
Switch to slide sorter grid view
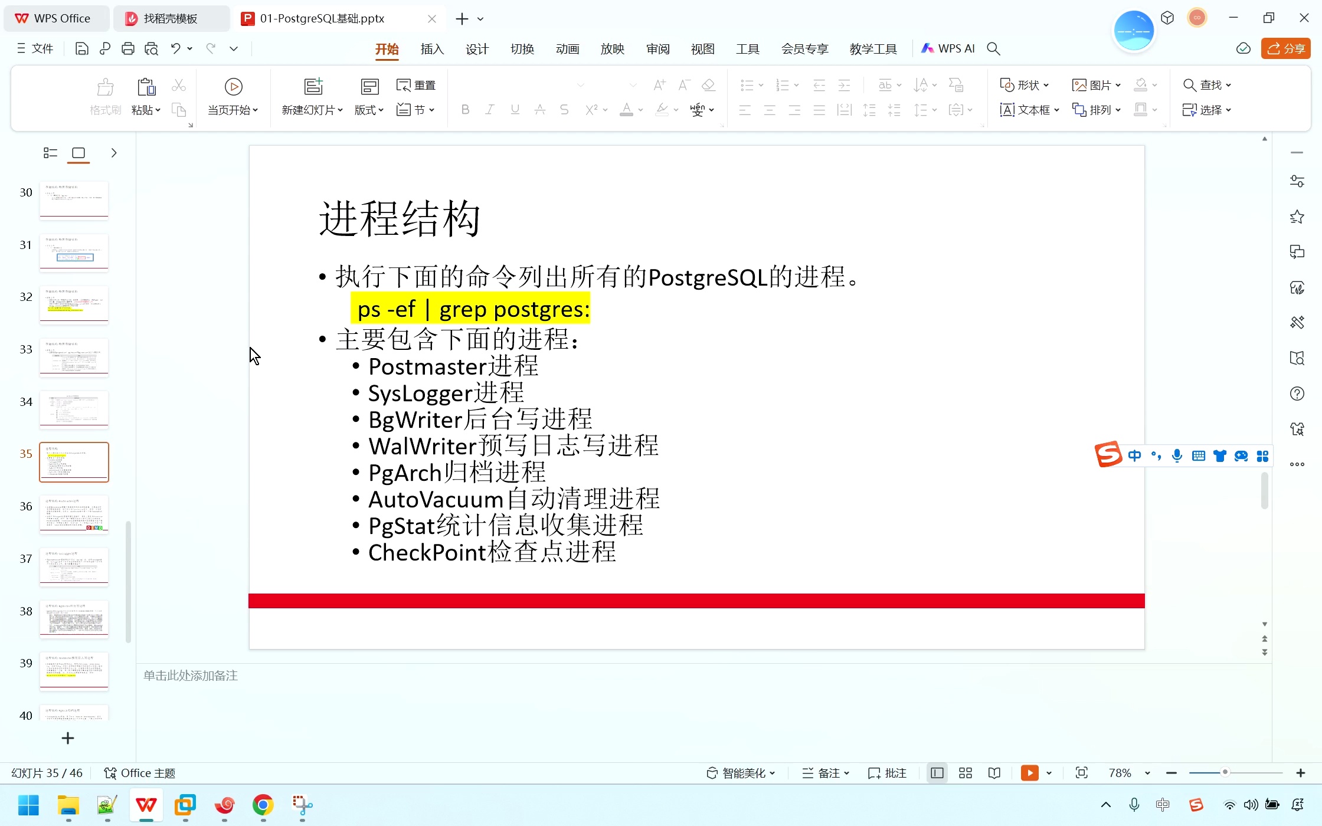pos(966,772)
